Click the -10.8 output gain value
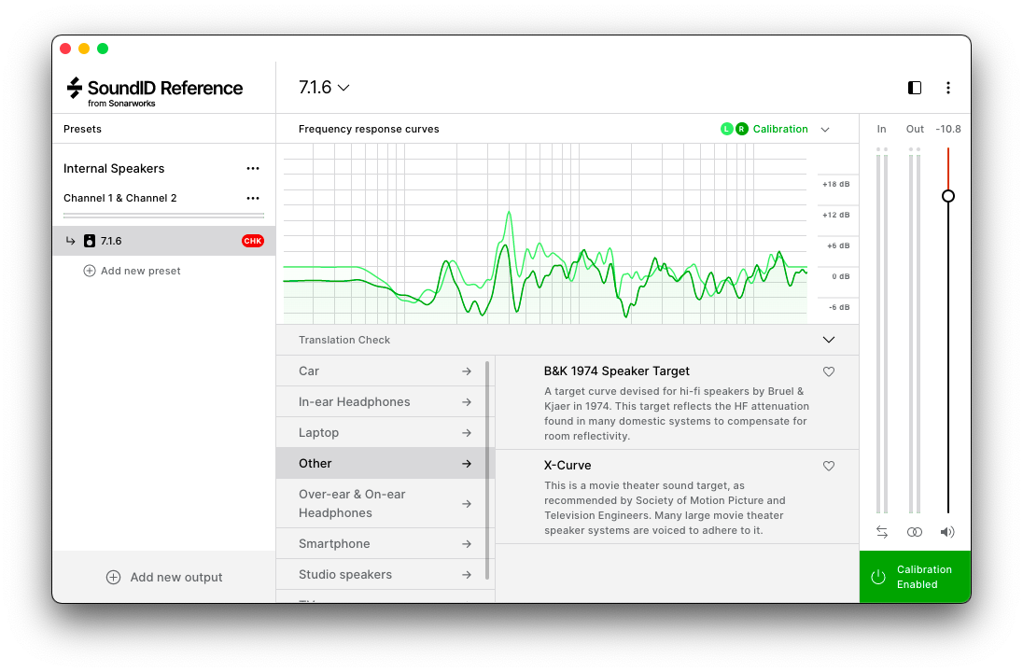The height and width of the screenshot is (672, 1023). (948, 129)
